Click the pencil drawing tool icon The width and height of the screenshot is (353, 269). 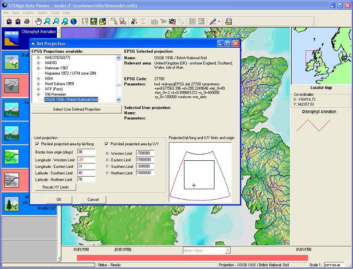coord(213,21)
